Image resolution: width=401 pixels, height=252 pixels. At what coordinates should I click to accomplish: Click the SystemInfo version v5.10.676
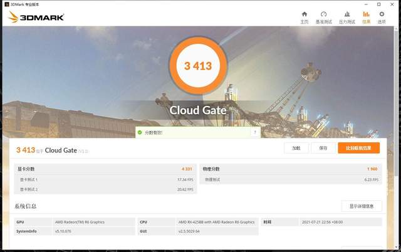click(63, 231)
